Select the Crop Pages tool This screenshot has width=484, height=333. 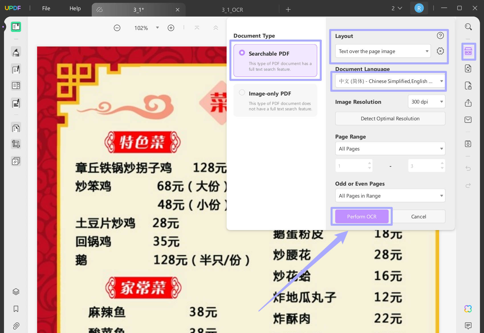[x=16, y=144]
